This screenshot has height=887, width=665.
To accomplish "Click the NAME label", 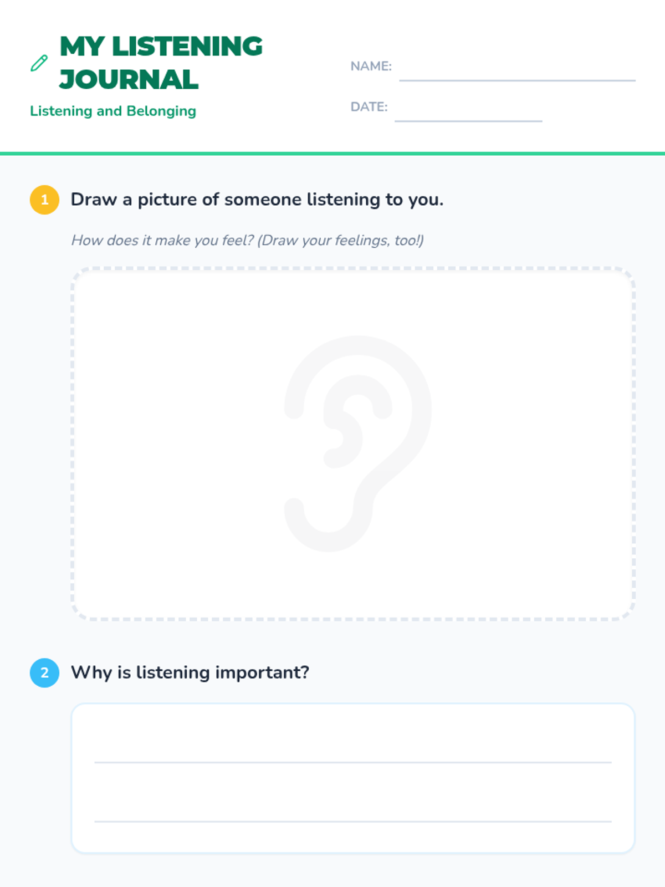I will pos(371,66).
